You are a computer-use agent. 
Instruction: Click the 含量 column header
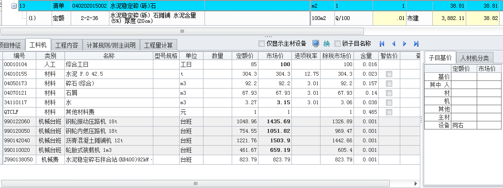click(366, 56)
